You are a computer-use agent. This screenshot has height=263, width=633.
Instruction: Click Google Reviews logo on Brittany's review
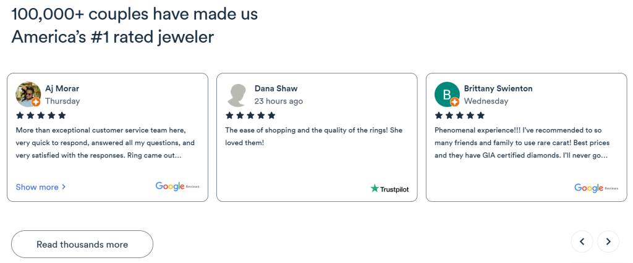tap(596, 188)
